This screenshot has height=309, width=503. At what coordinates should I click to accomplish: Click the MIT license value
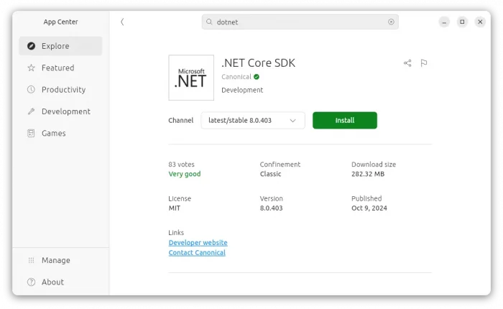click(174, 208)
